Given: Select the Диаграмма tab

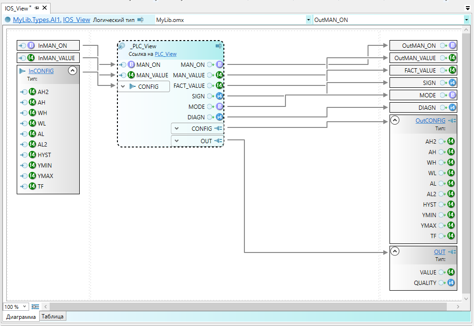Looking at the screenshot, I should click(21, 317).
